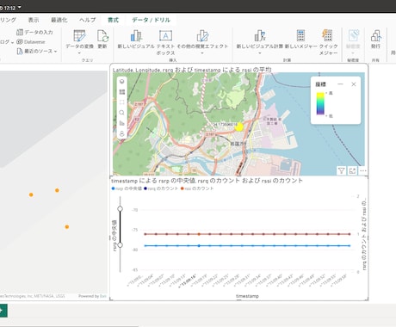Open the map analysis chart tool
The width and height of the screenshot is (396, 327).
pos(122,123)
